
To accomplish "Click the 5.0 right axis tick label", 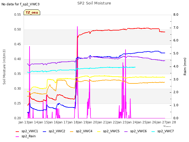I will [176, 54].
